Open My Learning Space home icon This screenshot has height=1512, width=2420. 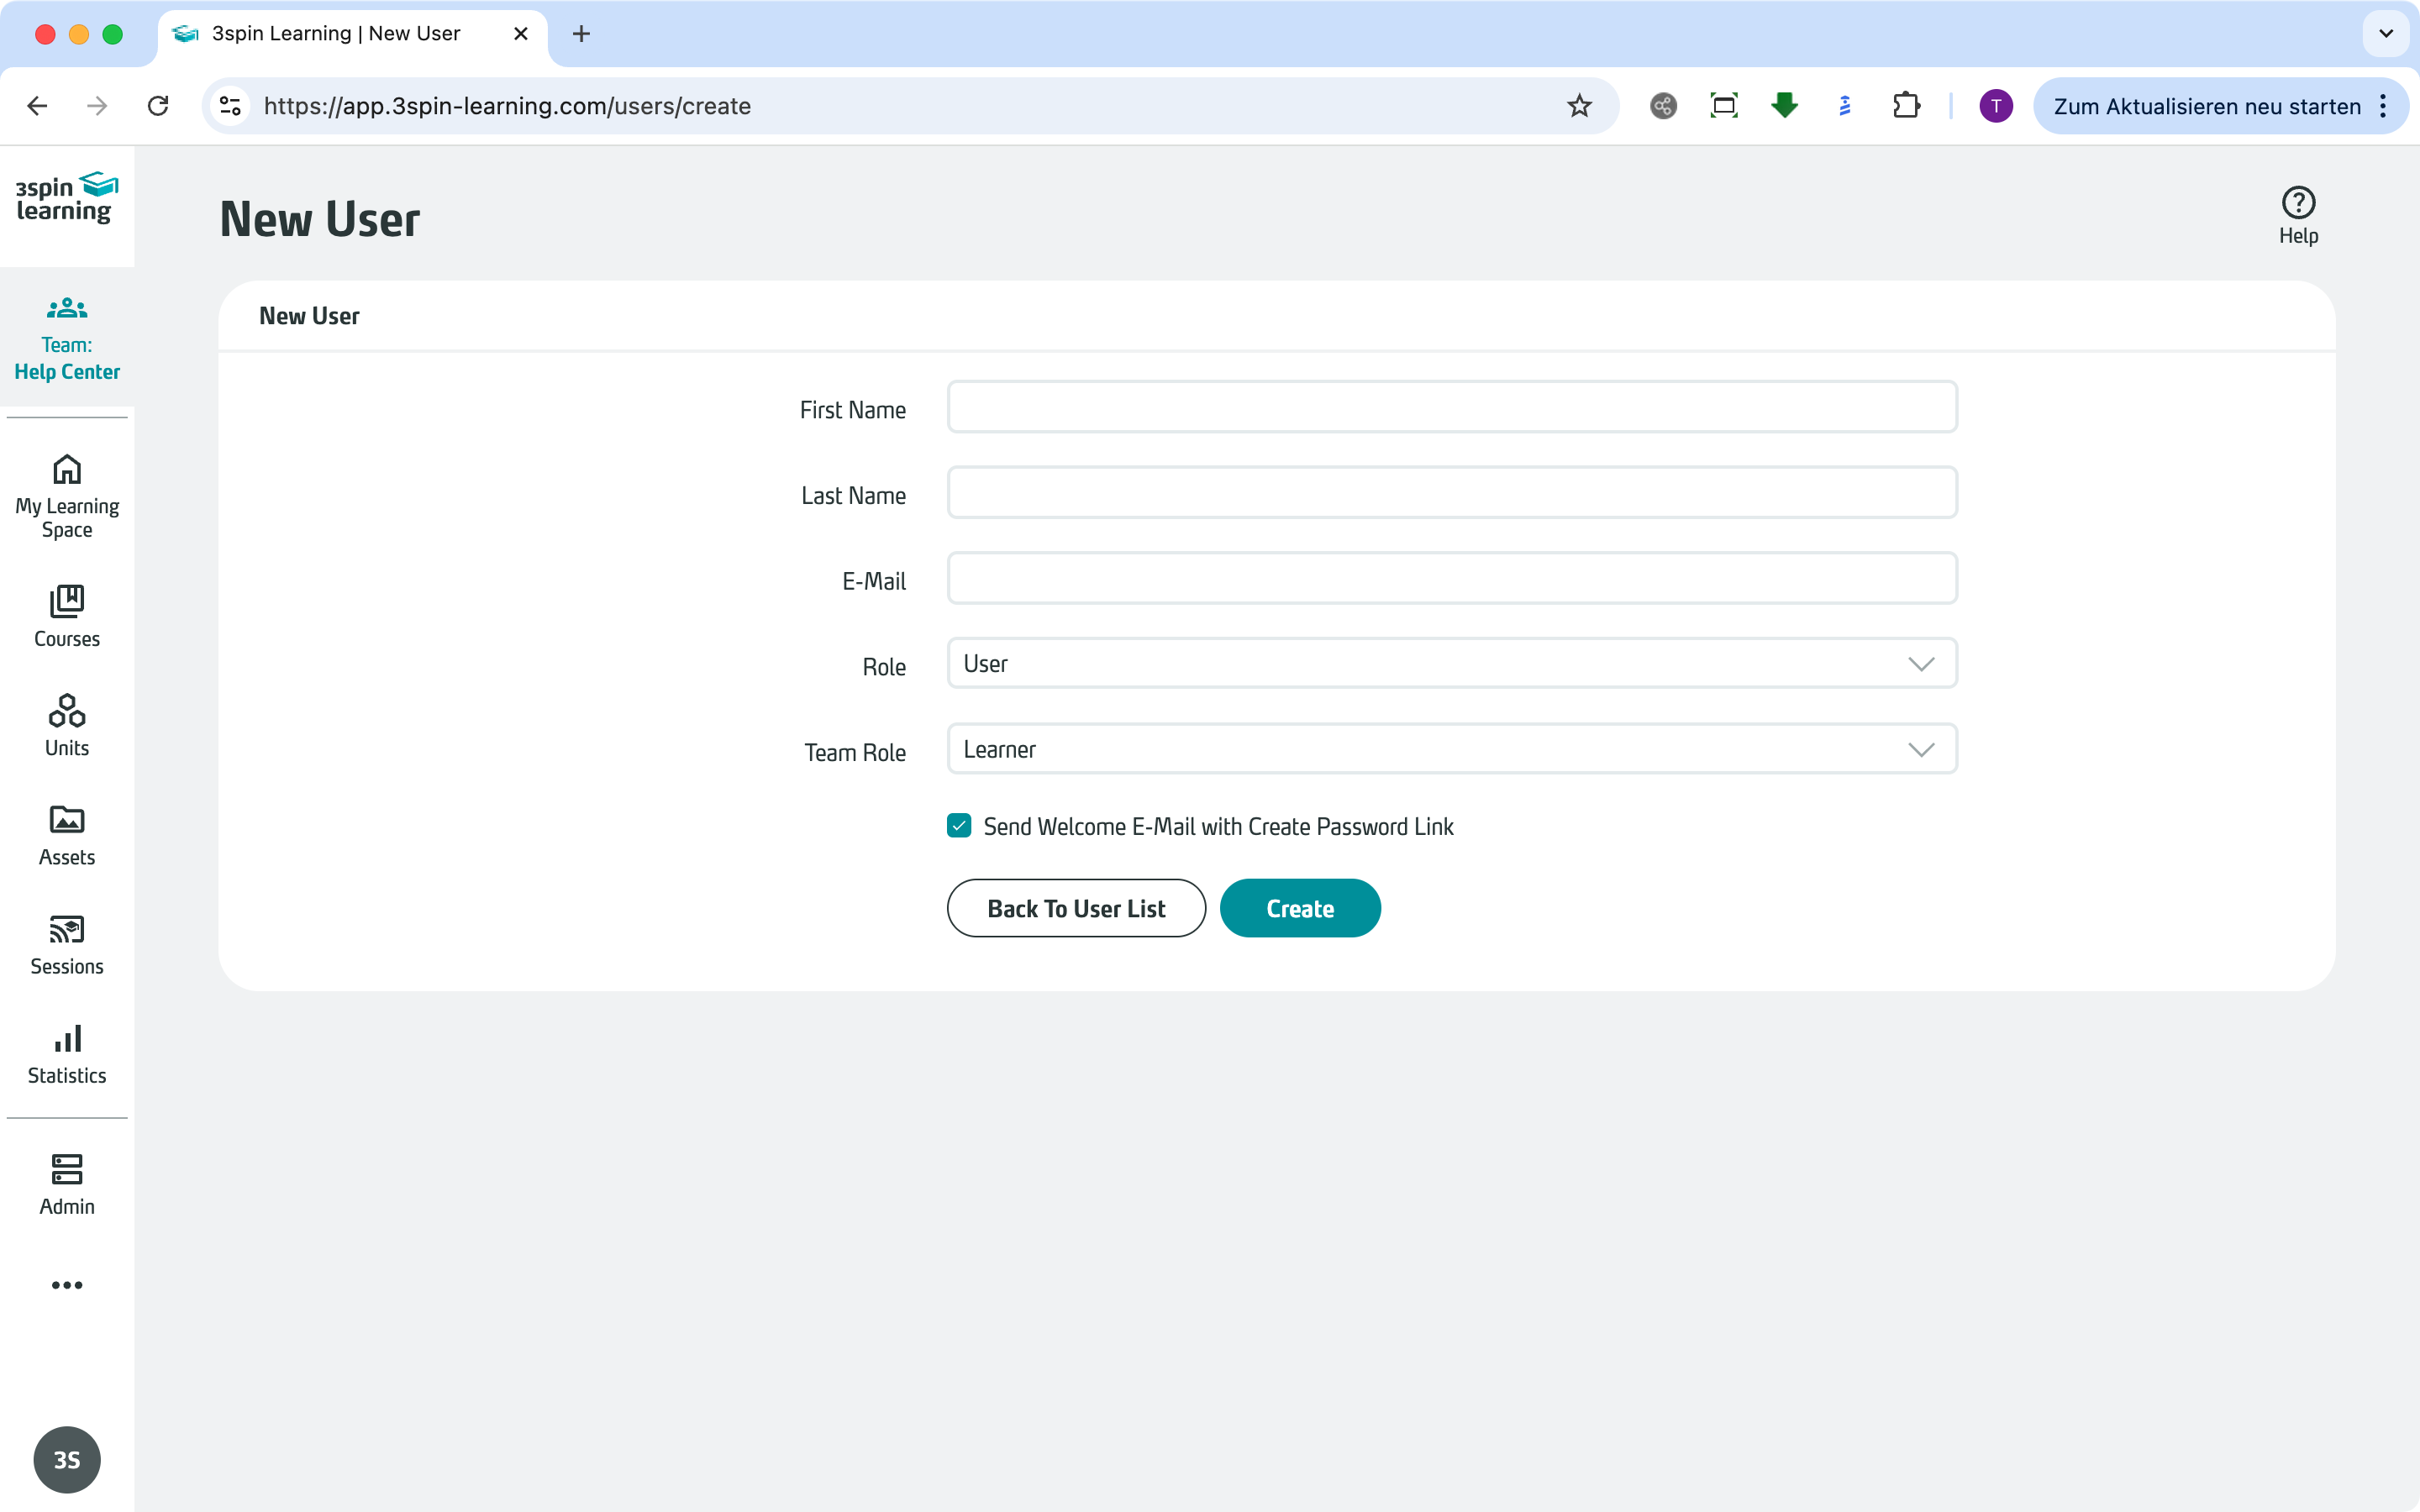tap(67, 470)
